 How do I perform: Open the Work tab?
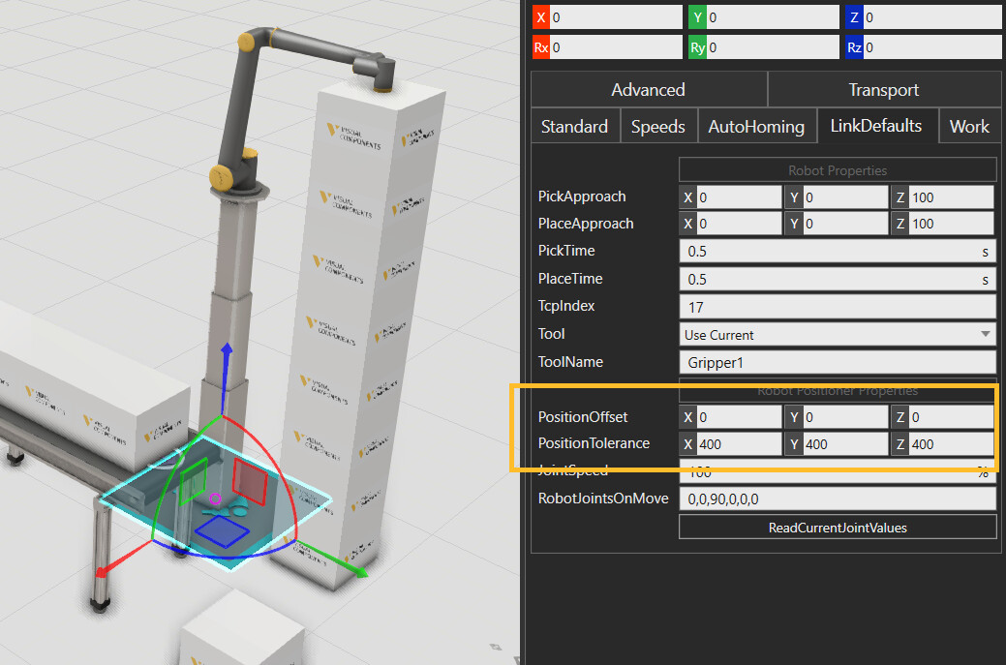(968, 127)
